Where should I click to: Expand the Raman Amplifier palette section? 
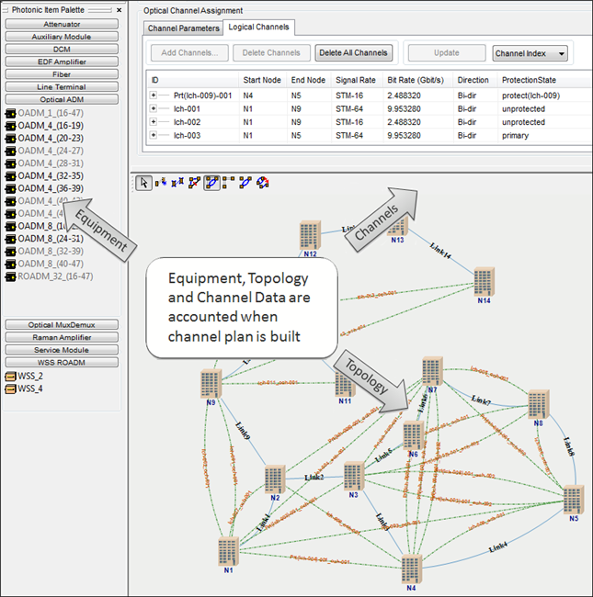62,337
